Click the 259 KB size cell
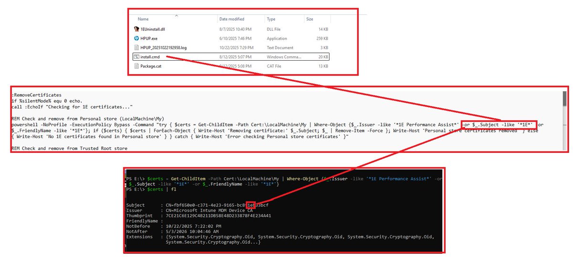This screenshot has height=257, width=573. tap(322, 38)
